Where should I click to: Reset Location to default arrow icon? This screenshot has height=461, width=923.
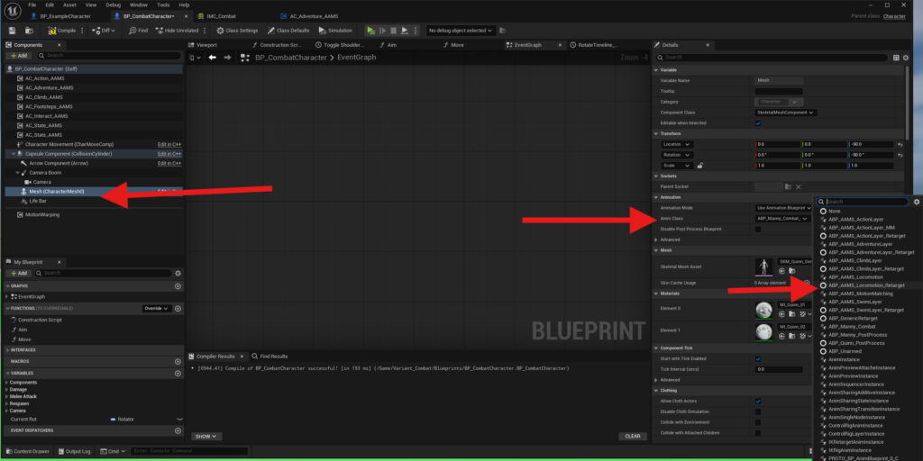(900, 144)
